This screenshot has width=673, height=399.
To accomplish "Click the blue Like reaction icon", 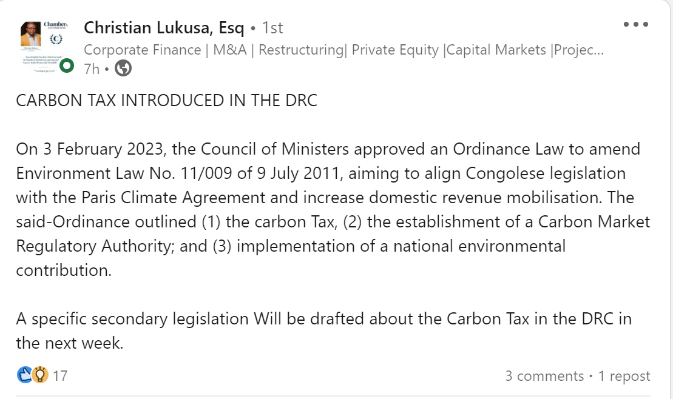I will (25, 375).
